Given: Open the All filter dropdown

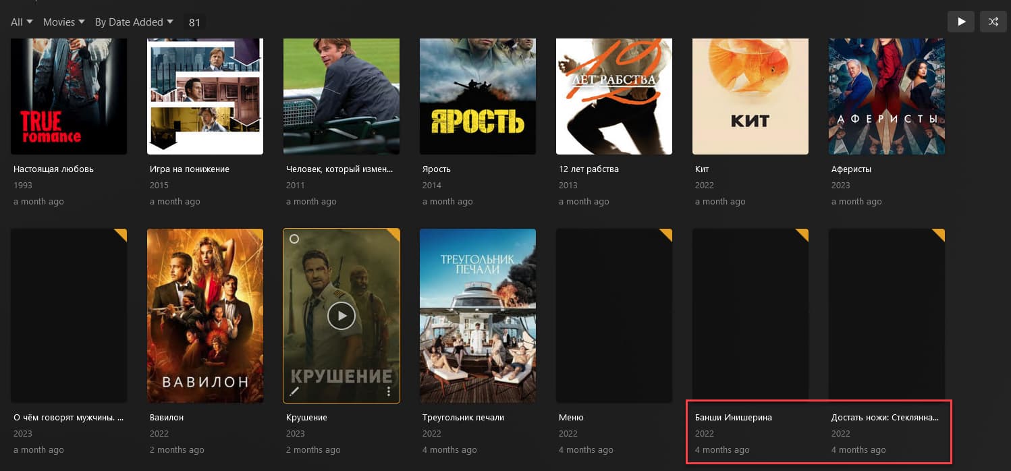Looking at the screenshot, I should point(22,22).
